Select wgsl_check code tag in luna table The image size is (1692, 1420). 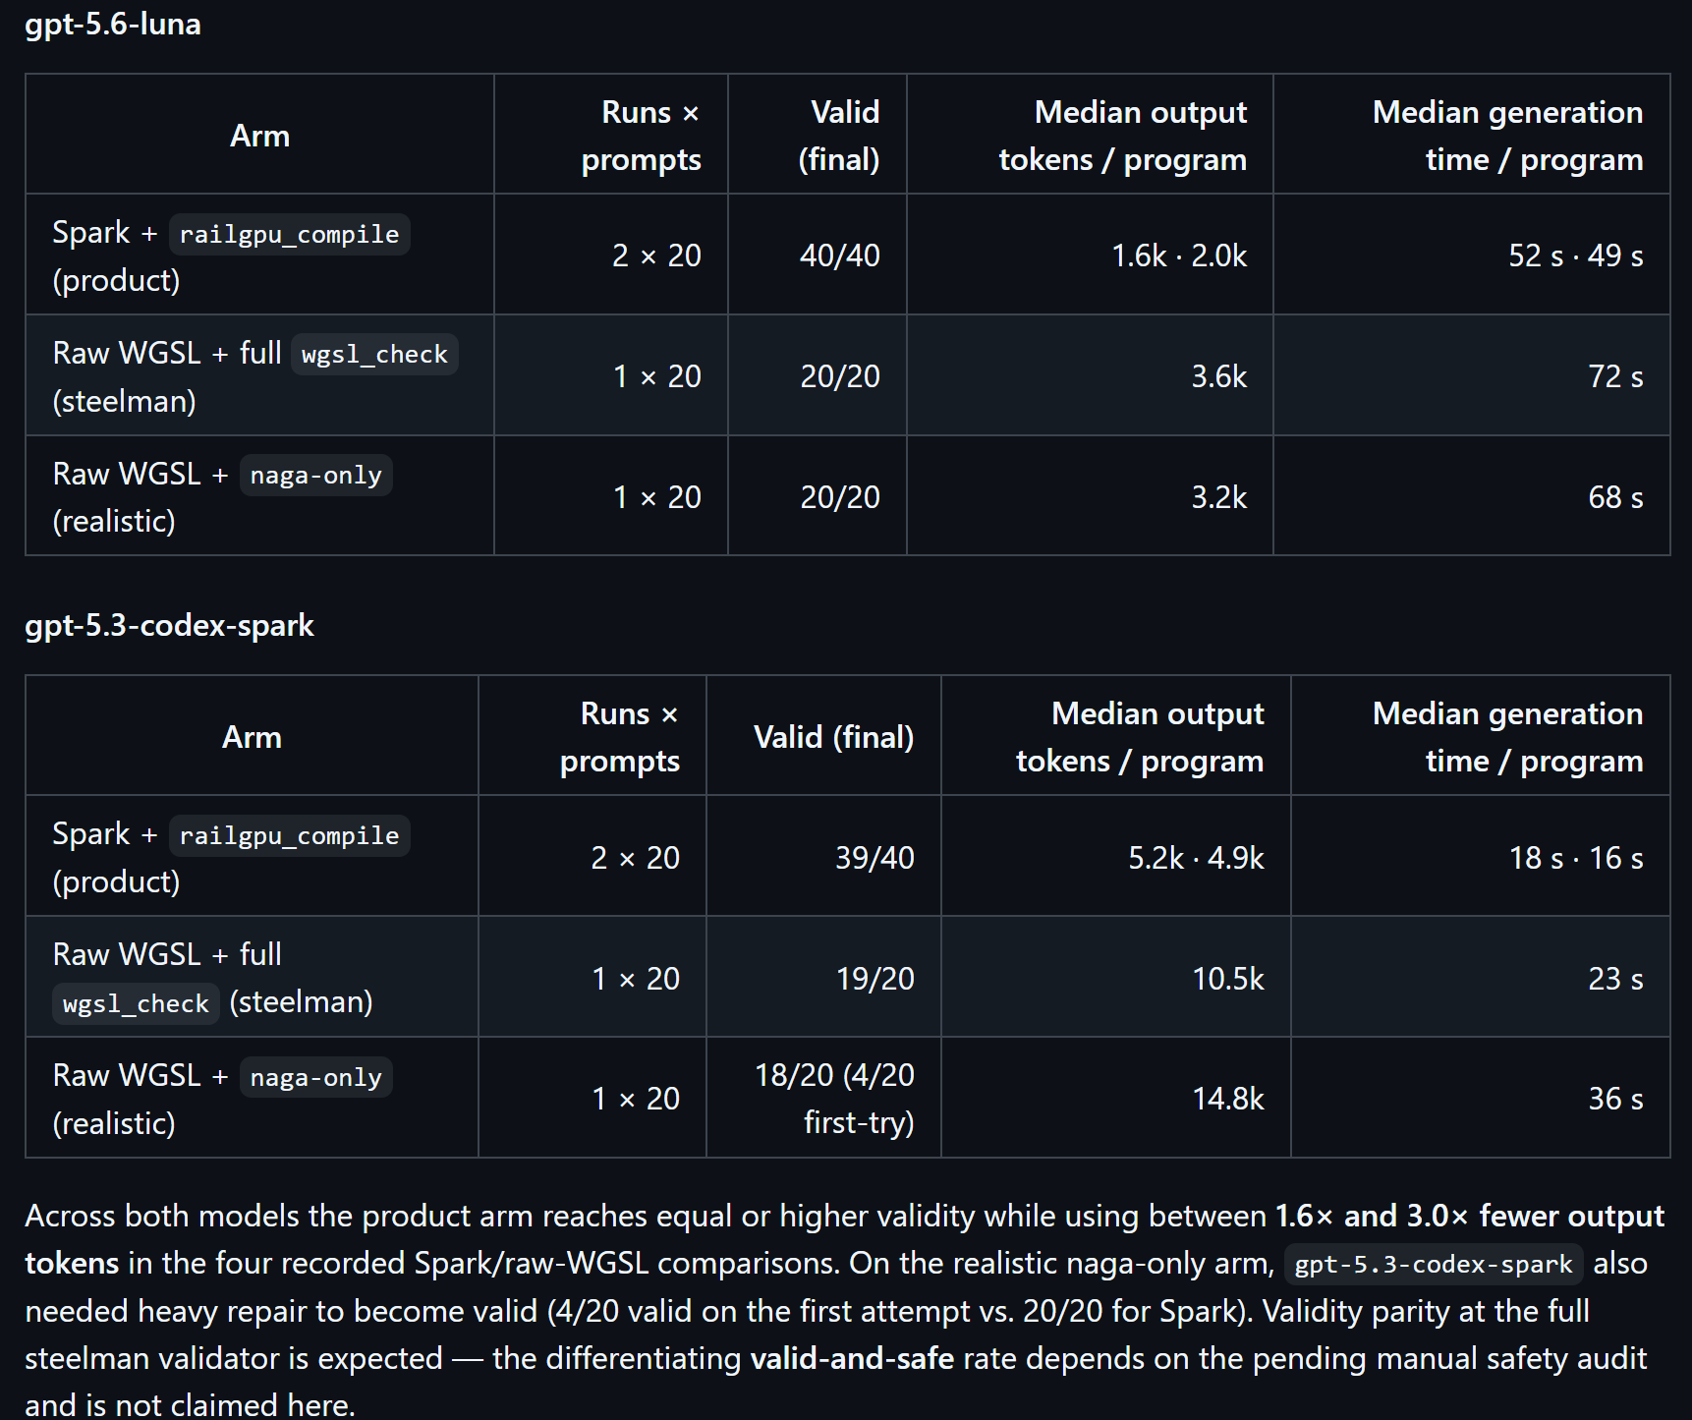click(x=374, y=354)
